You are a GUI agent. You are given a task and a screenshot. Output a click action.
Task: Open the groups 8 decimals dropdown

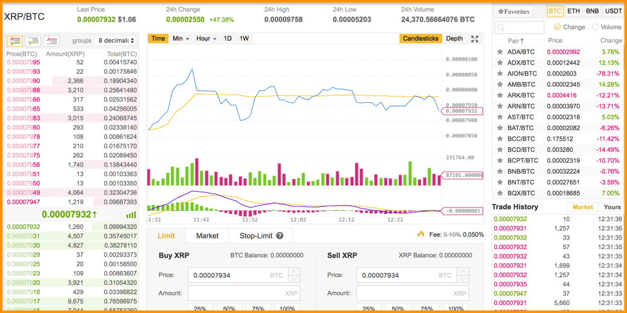[x=115, y=41]
